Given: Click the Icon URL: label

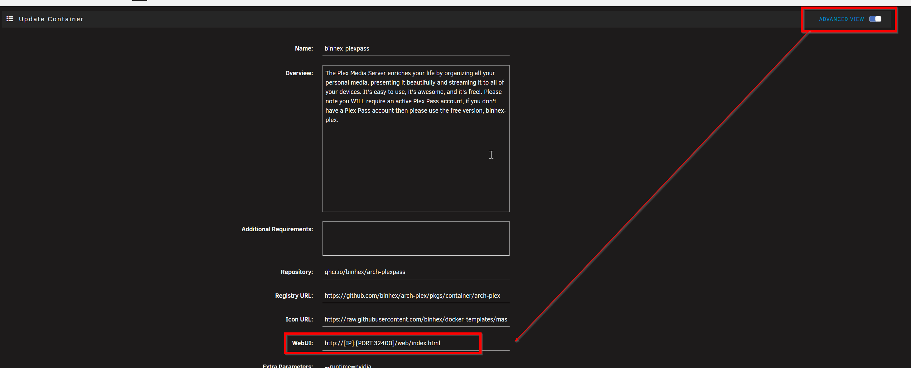Looking at the screenshot, I should coord(299,320).
